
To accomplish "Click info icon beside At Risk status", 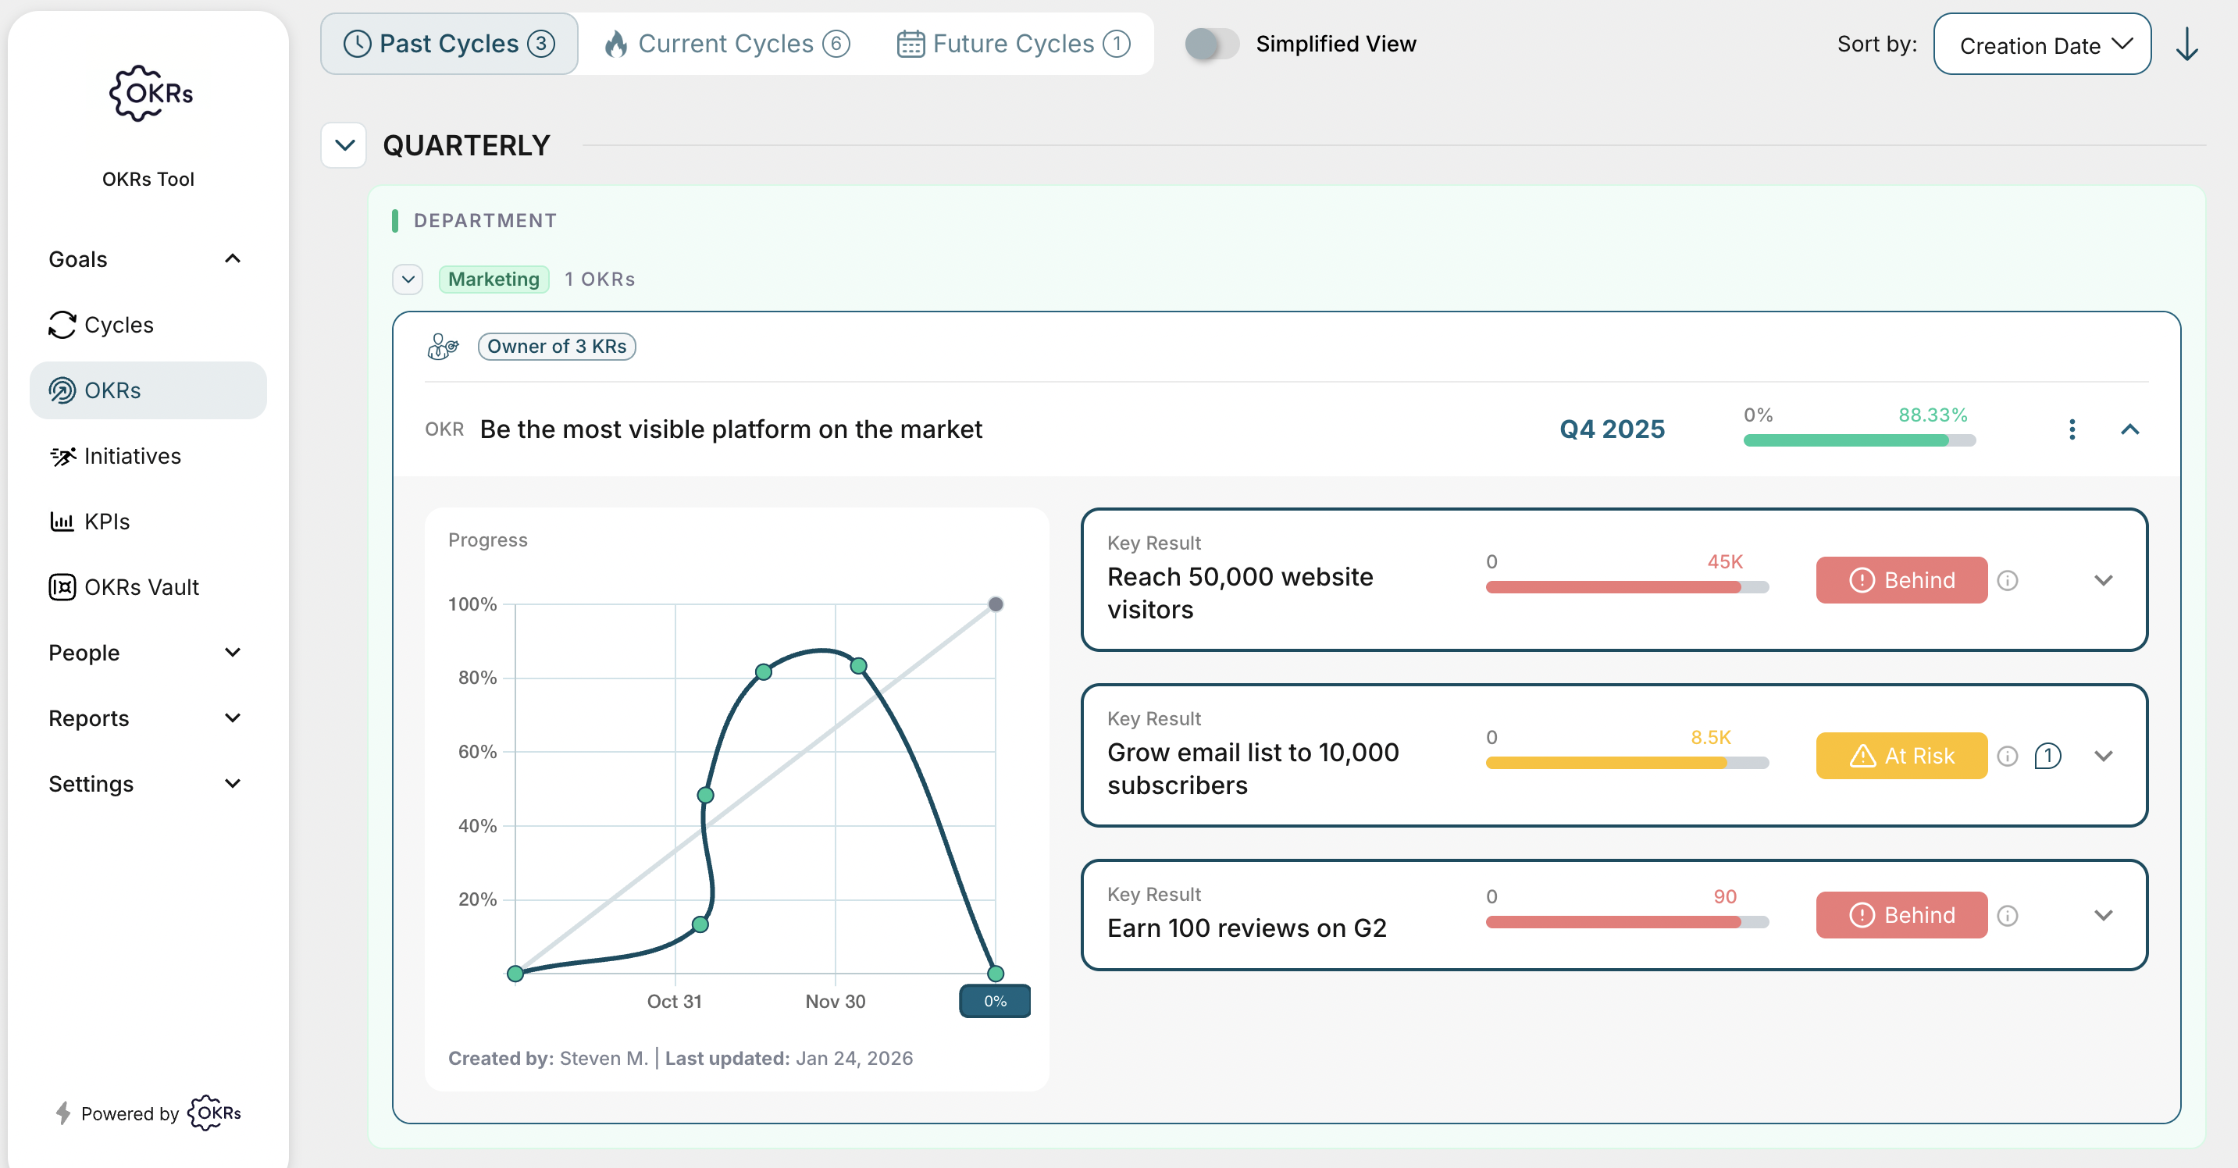I will point(2007,756).
